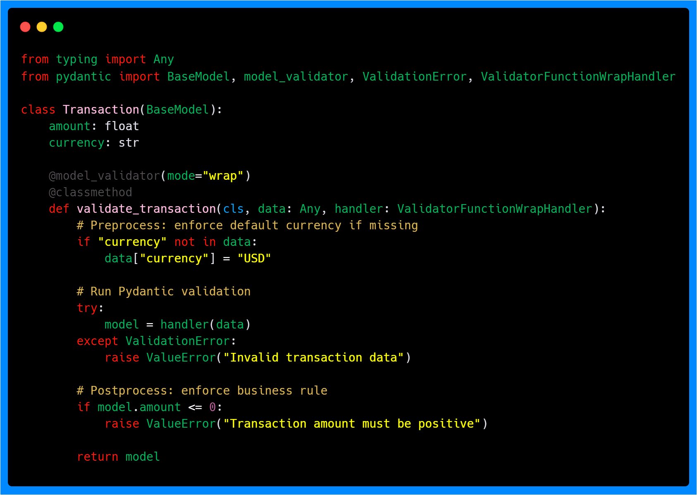Click the @classmethod decorator
The image size is (697, 495).
click(90, 192)
